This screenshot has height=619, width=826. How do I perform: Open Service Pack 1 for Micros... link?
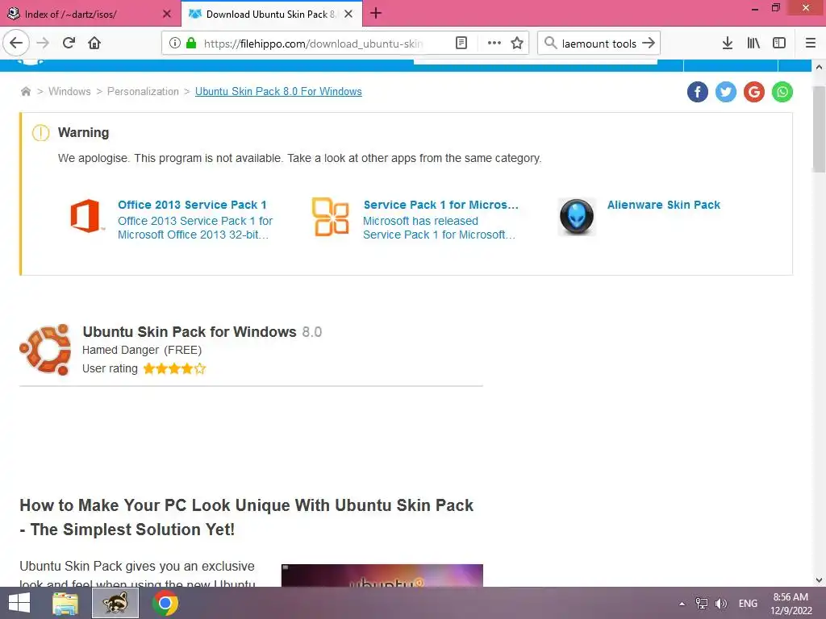tap(441, 205)
